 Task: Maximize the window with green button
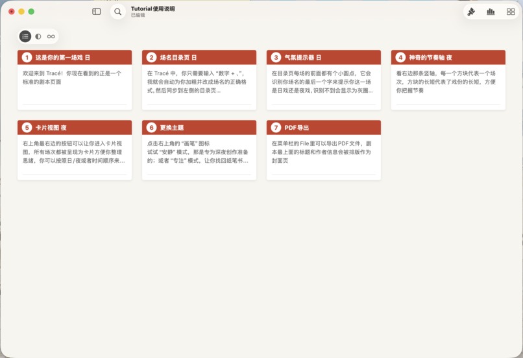[x=31, y=12]
